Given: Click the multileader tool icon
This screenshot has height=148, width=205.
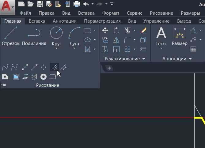Looking at the screenshot, I should point(193,40).
